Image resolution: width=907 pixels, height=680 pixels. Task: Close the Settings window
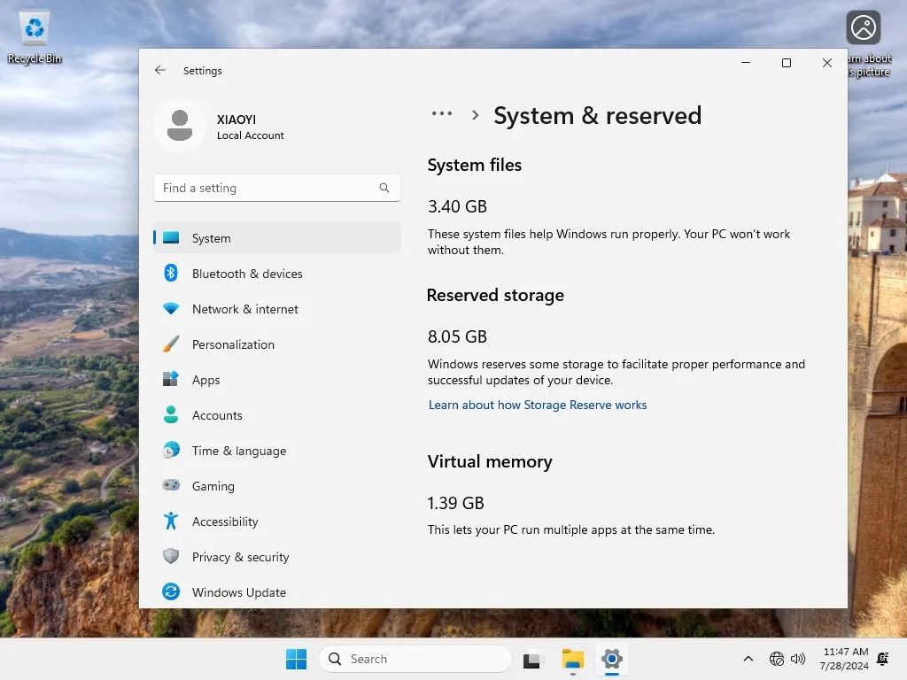click(826, 63)
